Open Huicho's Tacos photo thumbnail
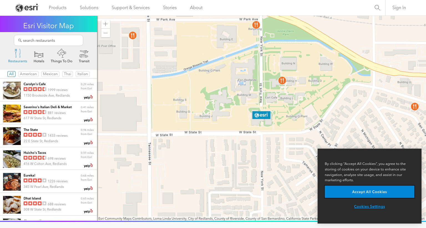 [12, 159]
